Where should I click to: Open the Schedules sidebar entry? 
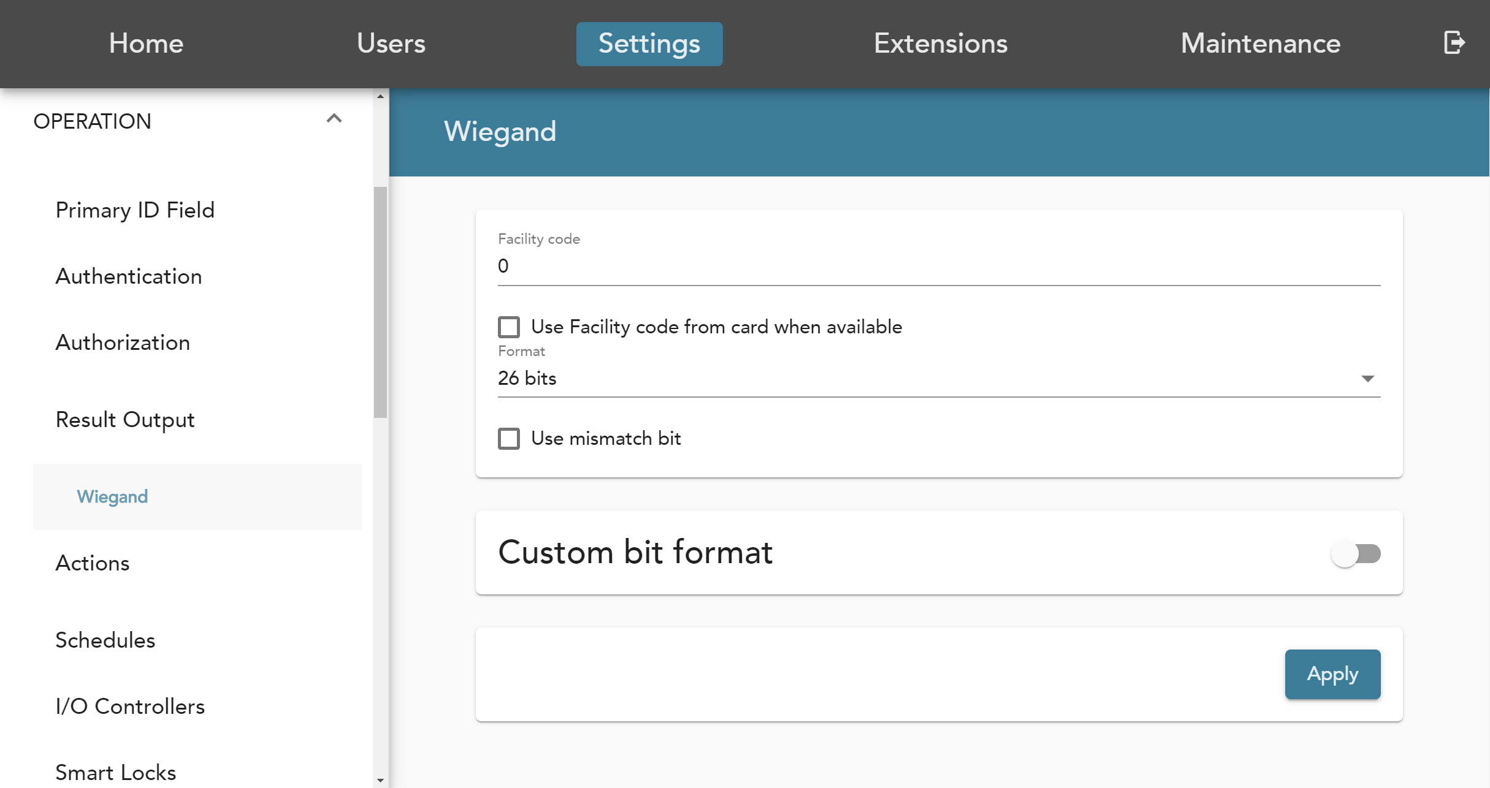(105, 640)
